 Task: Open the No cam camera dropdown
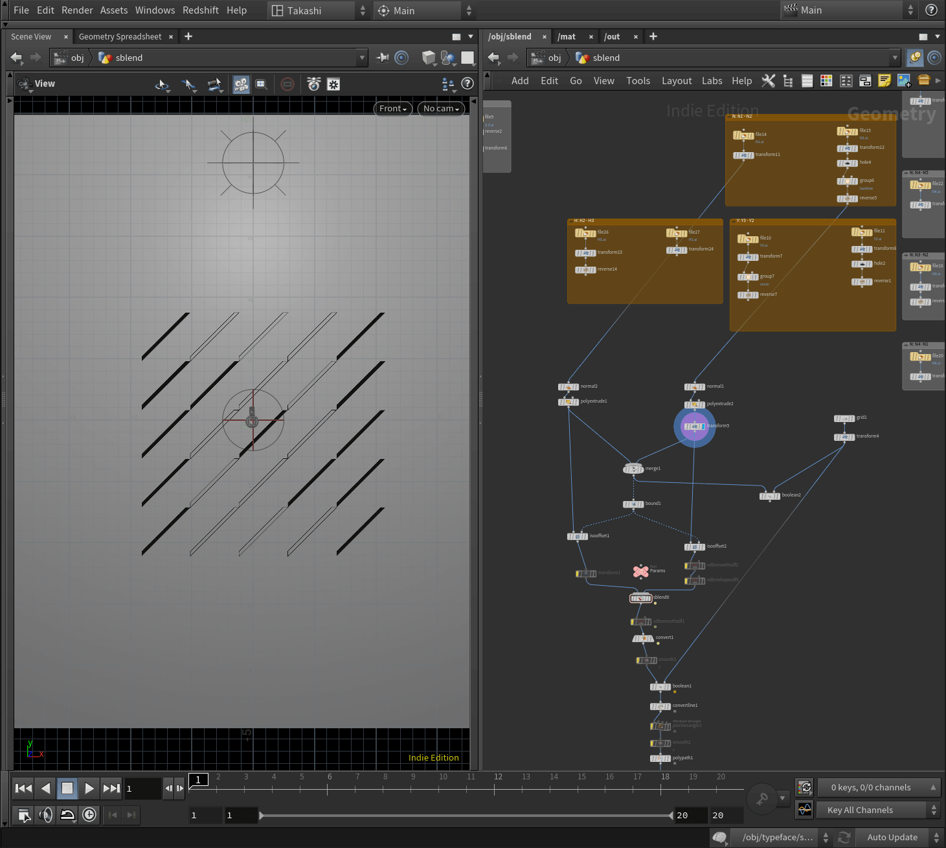(x=441, y=109)
